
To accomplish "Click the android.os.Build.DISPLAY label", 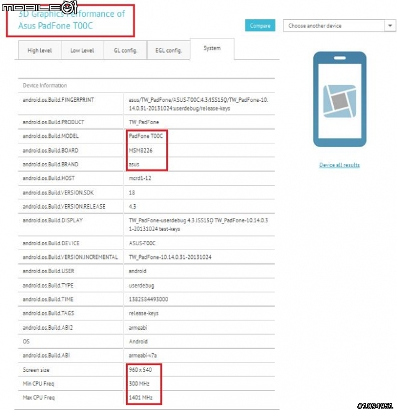I will (x=53, y=220).
